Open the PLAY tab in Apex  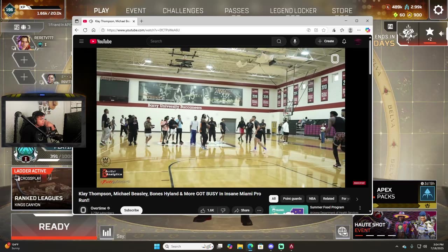pos(101,11)
